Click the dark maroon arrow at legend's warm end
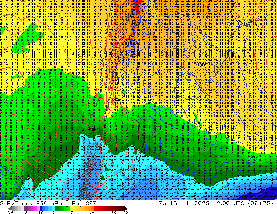The width and height of the screenshot is (277, 214). [125, 208]
